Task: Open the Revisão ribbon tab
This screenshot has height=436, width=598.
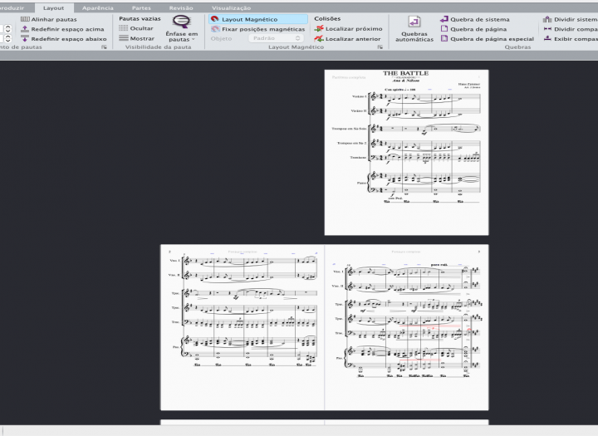Action: point(181,7)
